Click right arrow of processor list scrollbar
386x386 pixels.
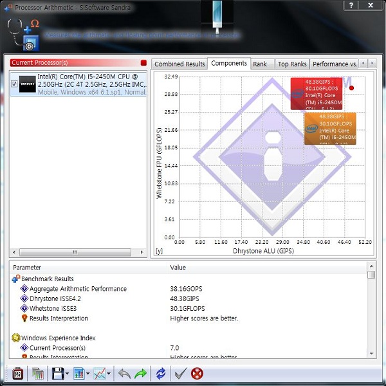142,252
